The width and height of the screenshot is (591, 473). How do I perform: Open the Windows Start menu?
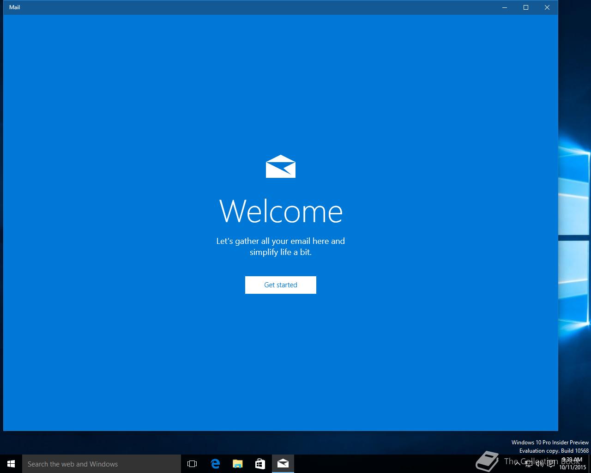click(11, 464)
